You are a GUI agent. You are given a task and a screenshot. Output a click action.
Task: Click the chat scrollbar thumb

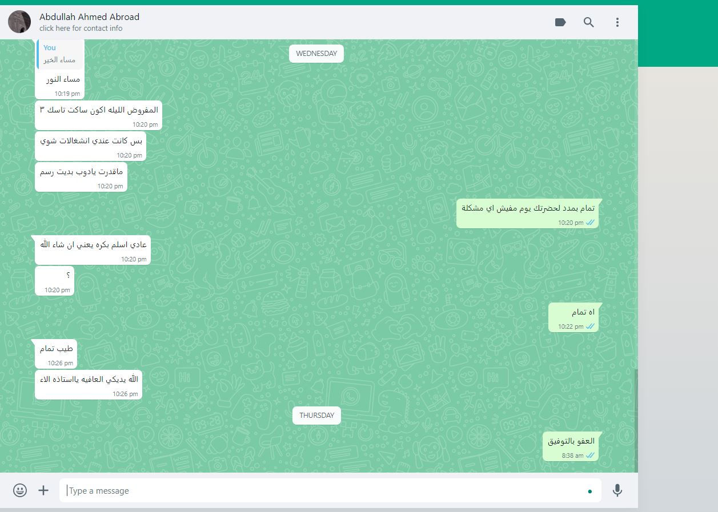point(636,420)
